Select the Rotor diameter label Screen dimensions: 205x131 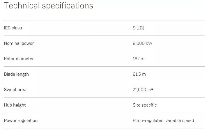click(19, 59)
